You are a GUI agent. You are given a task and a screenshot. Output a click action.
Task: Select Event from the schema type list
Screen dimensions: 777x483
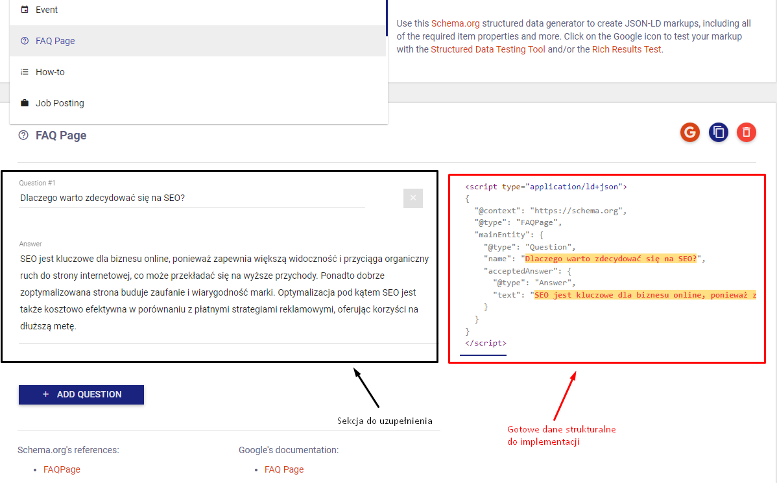pyautogui.click(x=198, y=10)
